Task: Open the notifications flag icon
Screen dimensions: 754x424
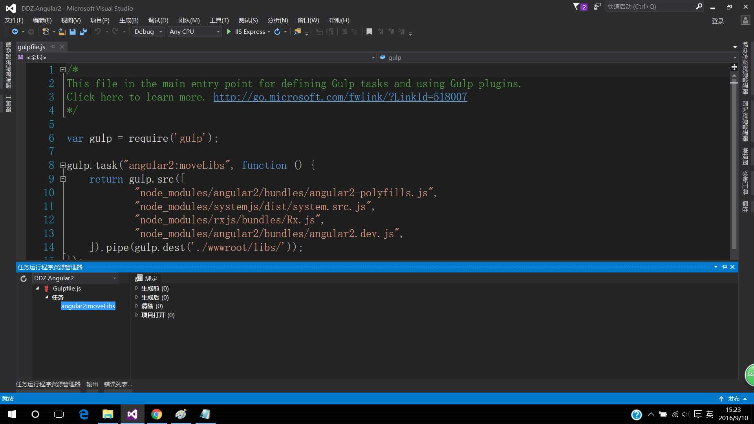Action: pyautogui.click(x=576, y=7)
